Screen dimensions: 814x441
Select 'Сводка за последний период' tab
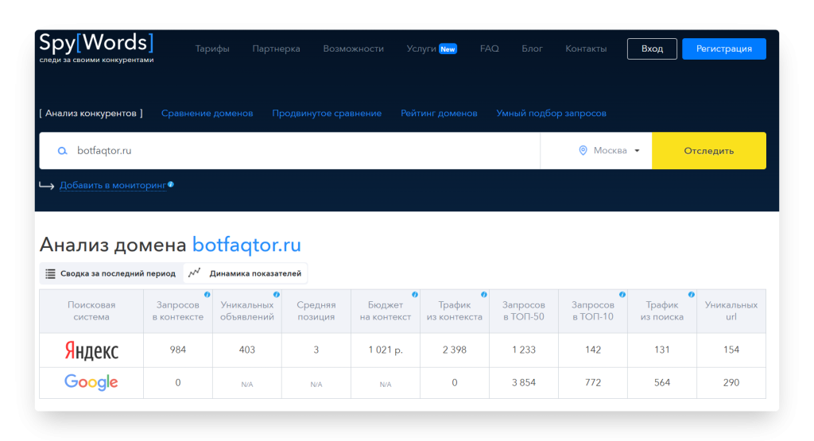click(x=110, y=273)
